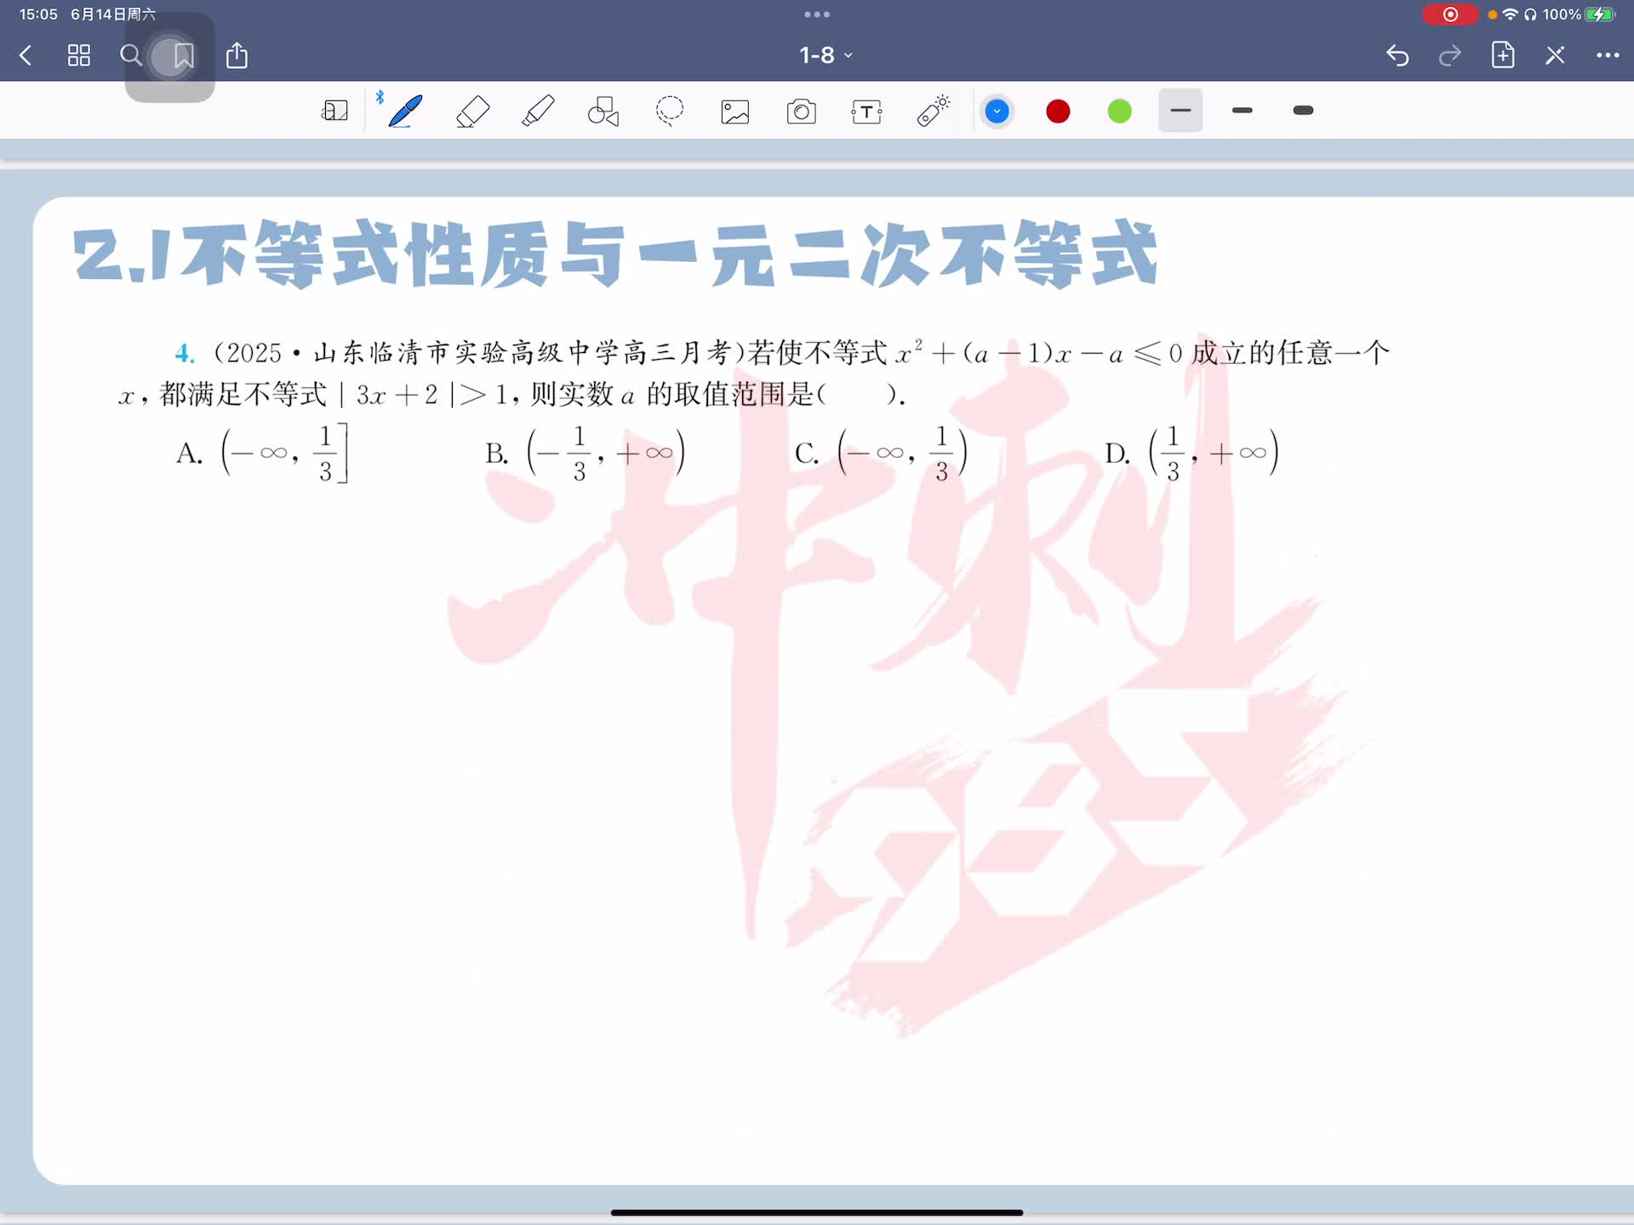Open the Image insert tool

[x=735, y=111]
